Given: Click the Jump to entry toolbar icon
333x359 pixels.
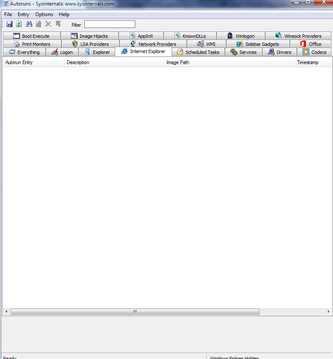Looking at the screenshot, I should click(58, 24).
